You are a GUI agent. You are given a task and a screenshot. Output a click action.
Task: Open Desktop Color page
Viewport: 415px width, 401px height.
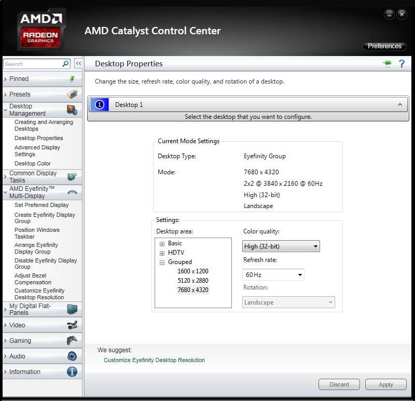click(33, 163)
